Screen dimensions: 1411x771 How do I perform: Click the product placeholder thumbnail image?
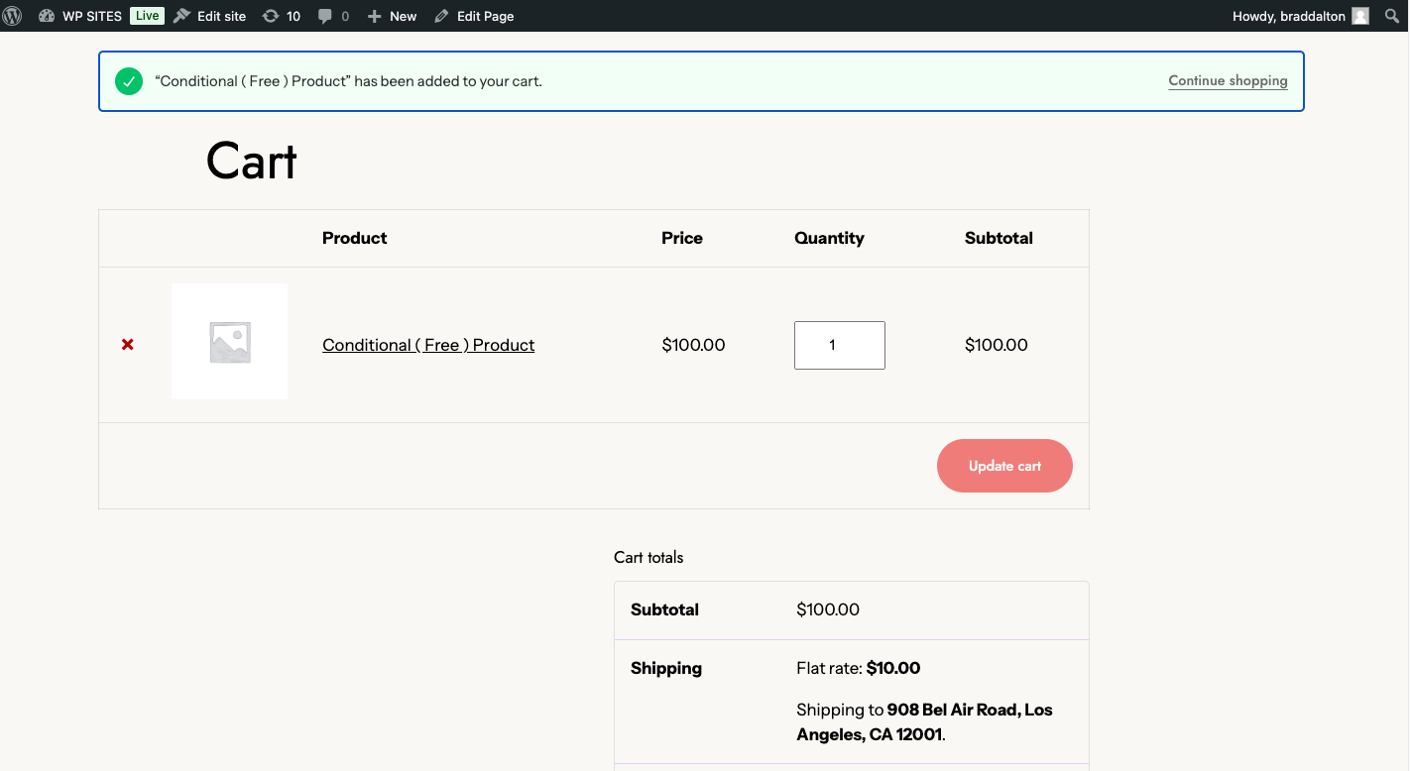point(229,342)
